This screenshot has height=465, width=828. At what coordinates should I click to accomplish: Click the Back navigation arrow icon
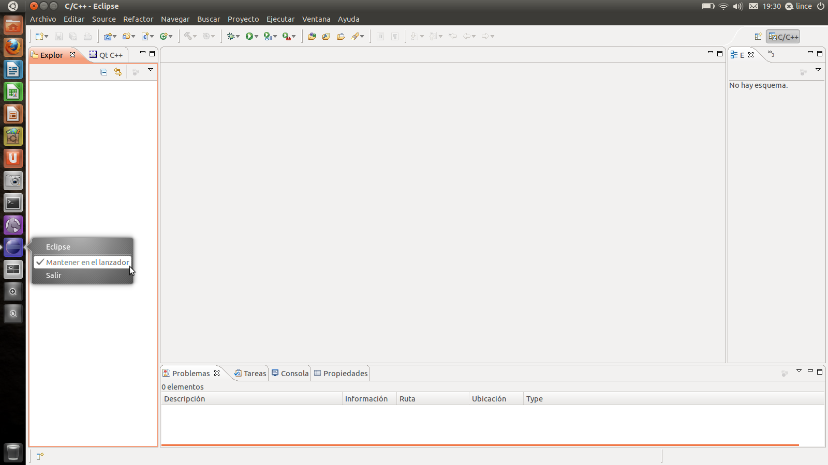click(467, 36)
